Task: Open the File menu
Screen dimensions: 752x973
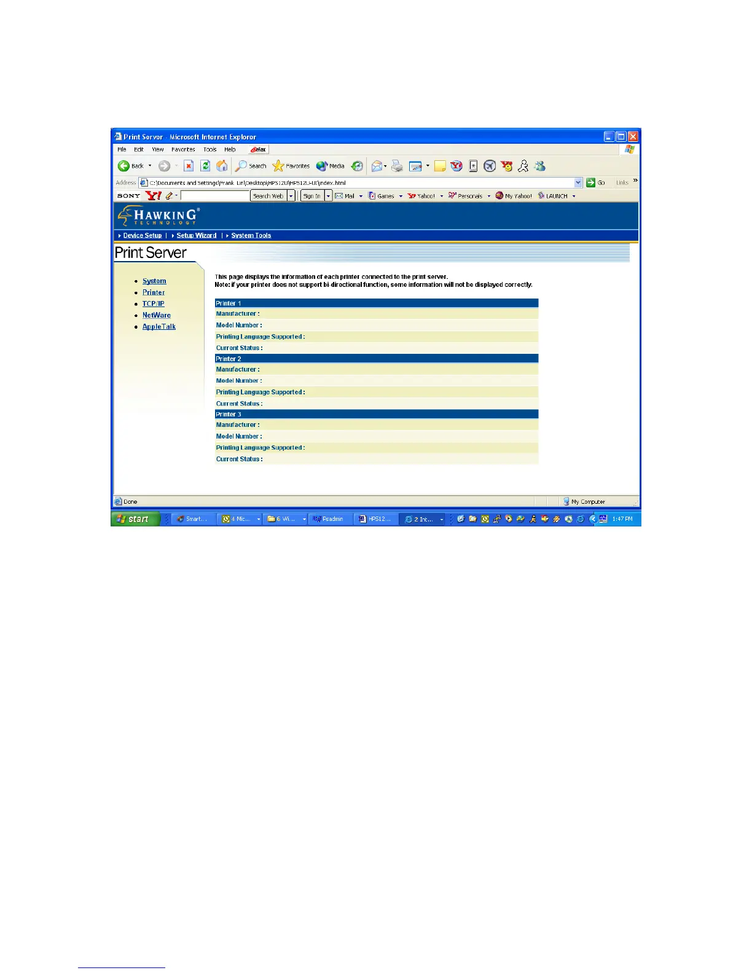Action: [122, 149]
